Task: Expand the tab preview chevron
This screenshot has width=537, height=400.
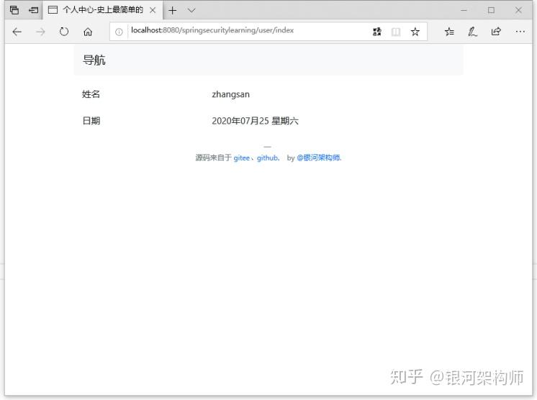Action: (x=191, y=11)
